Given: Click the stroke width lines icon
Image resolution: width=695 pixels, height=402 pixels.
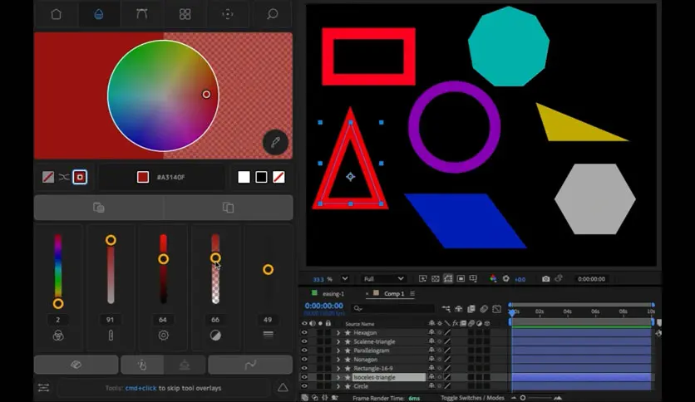Looking at the screenshot, I should (268, 334).
